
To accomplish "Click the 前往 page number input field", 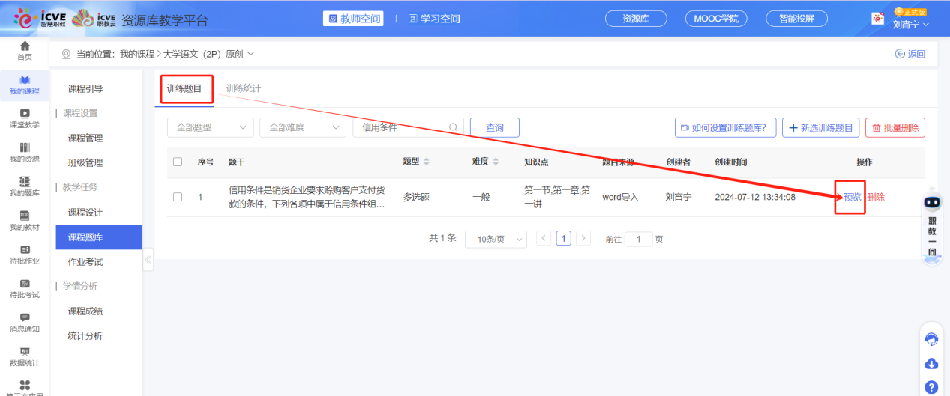I will (x=639, y=239).
